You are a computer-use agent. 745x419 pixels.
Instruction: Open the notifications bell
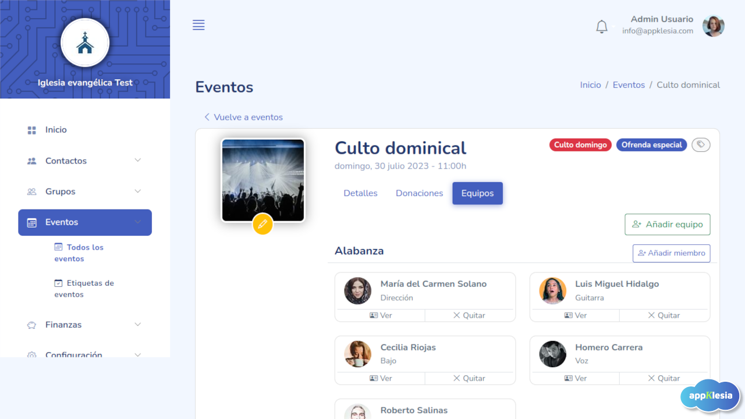tap(602, 26)
